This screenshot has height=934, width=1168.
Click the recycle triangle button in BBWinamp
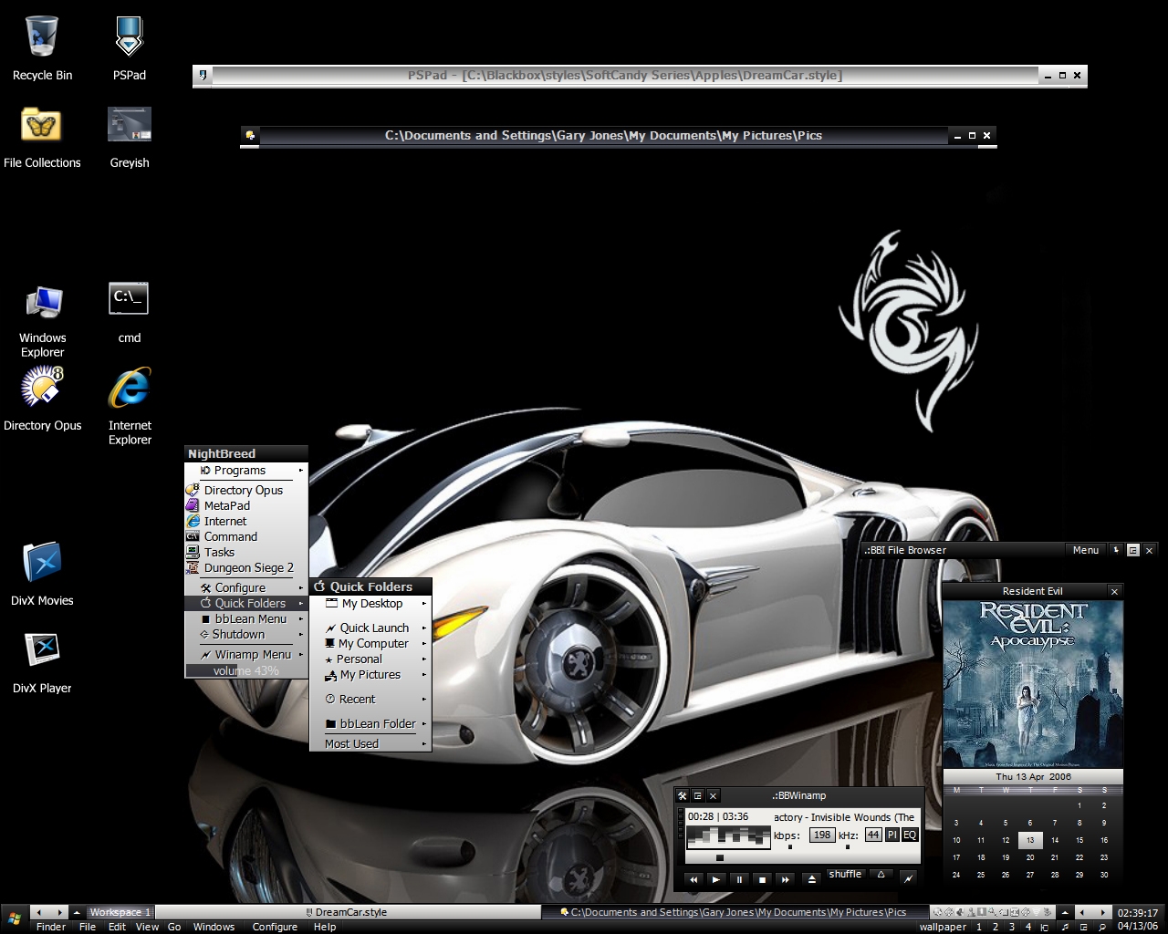click(x=881, y=875)
